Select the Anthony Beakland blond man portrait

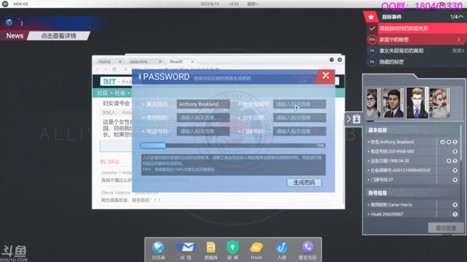point(417,103)
